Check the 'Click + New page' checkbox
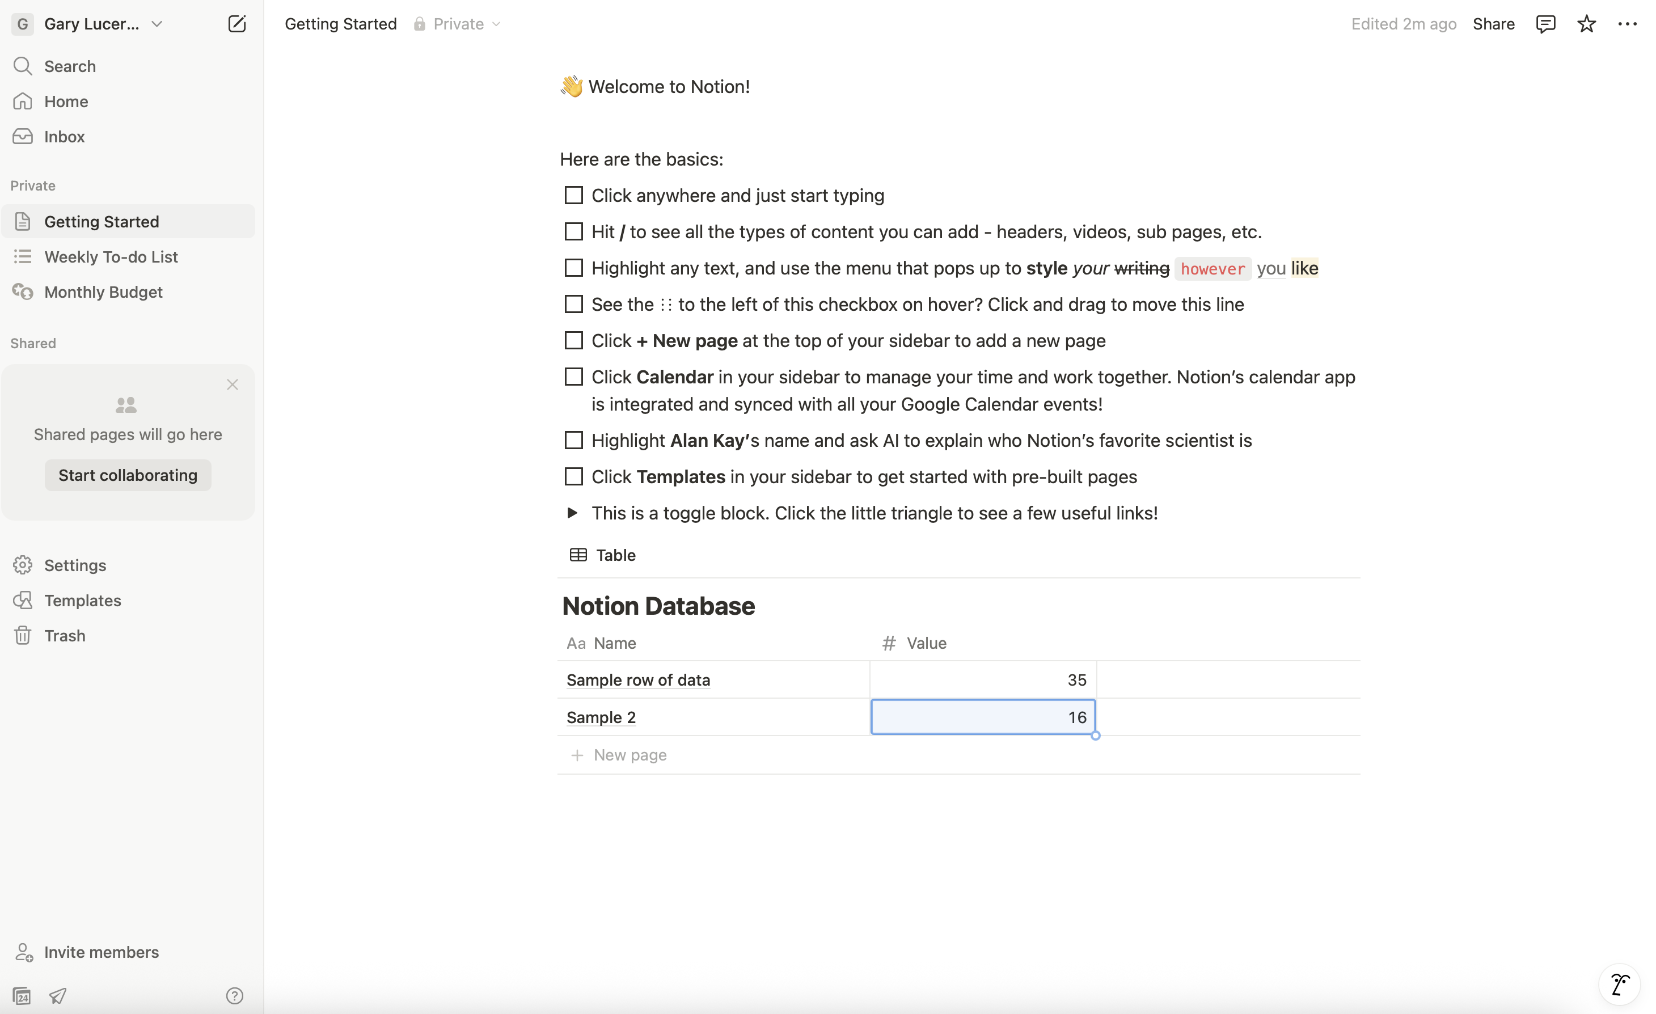Viewport: 1656px width, 1014px height. (574, 341)
